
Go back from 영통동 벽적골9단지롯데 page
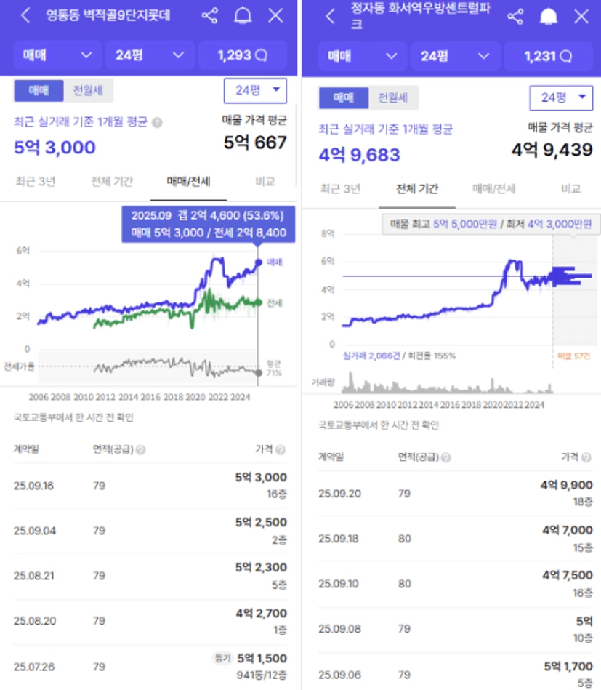[25, 15]
